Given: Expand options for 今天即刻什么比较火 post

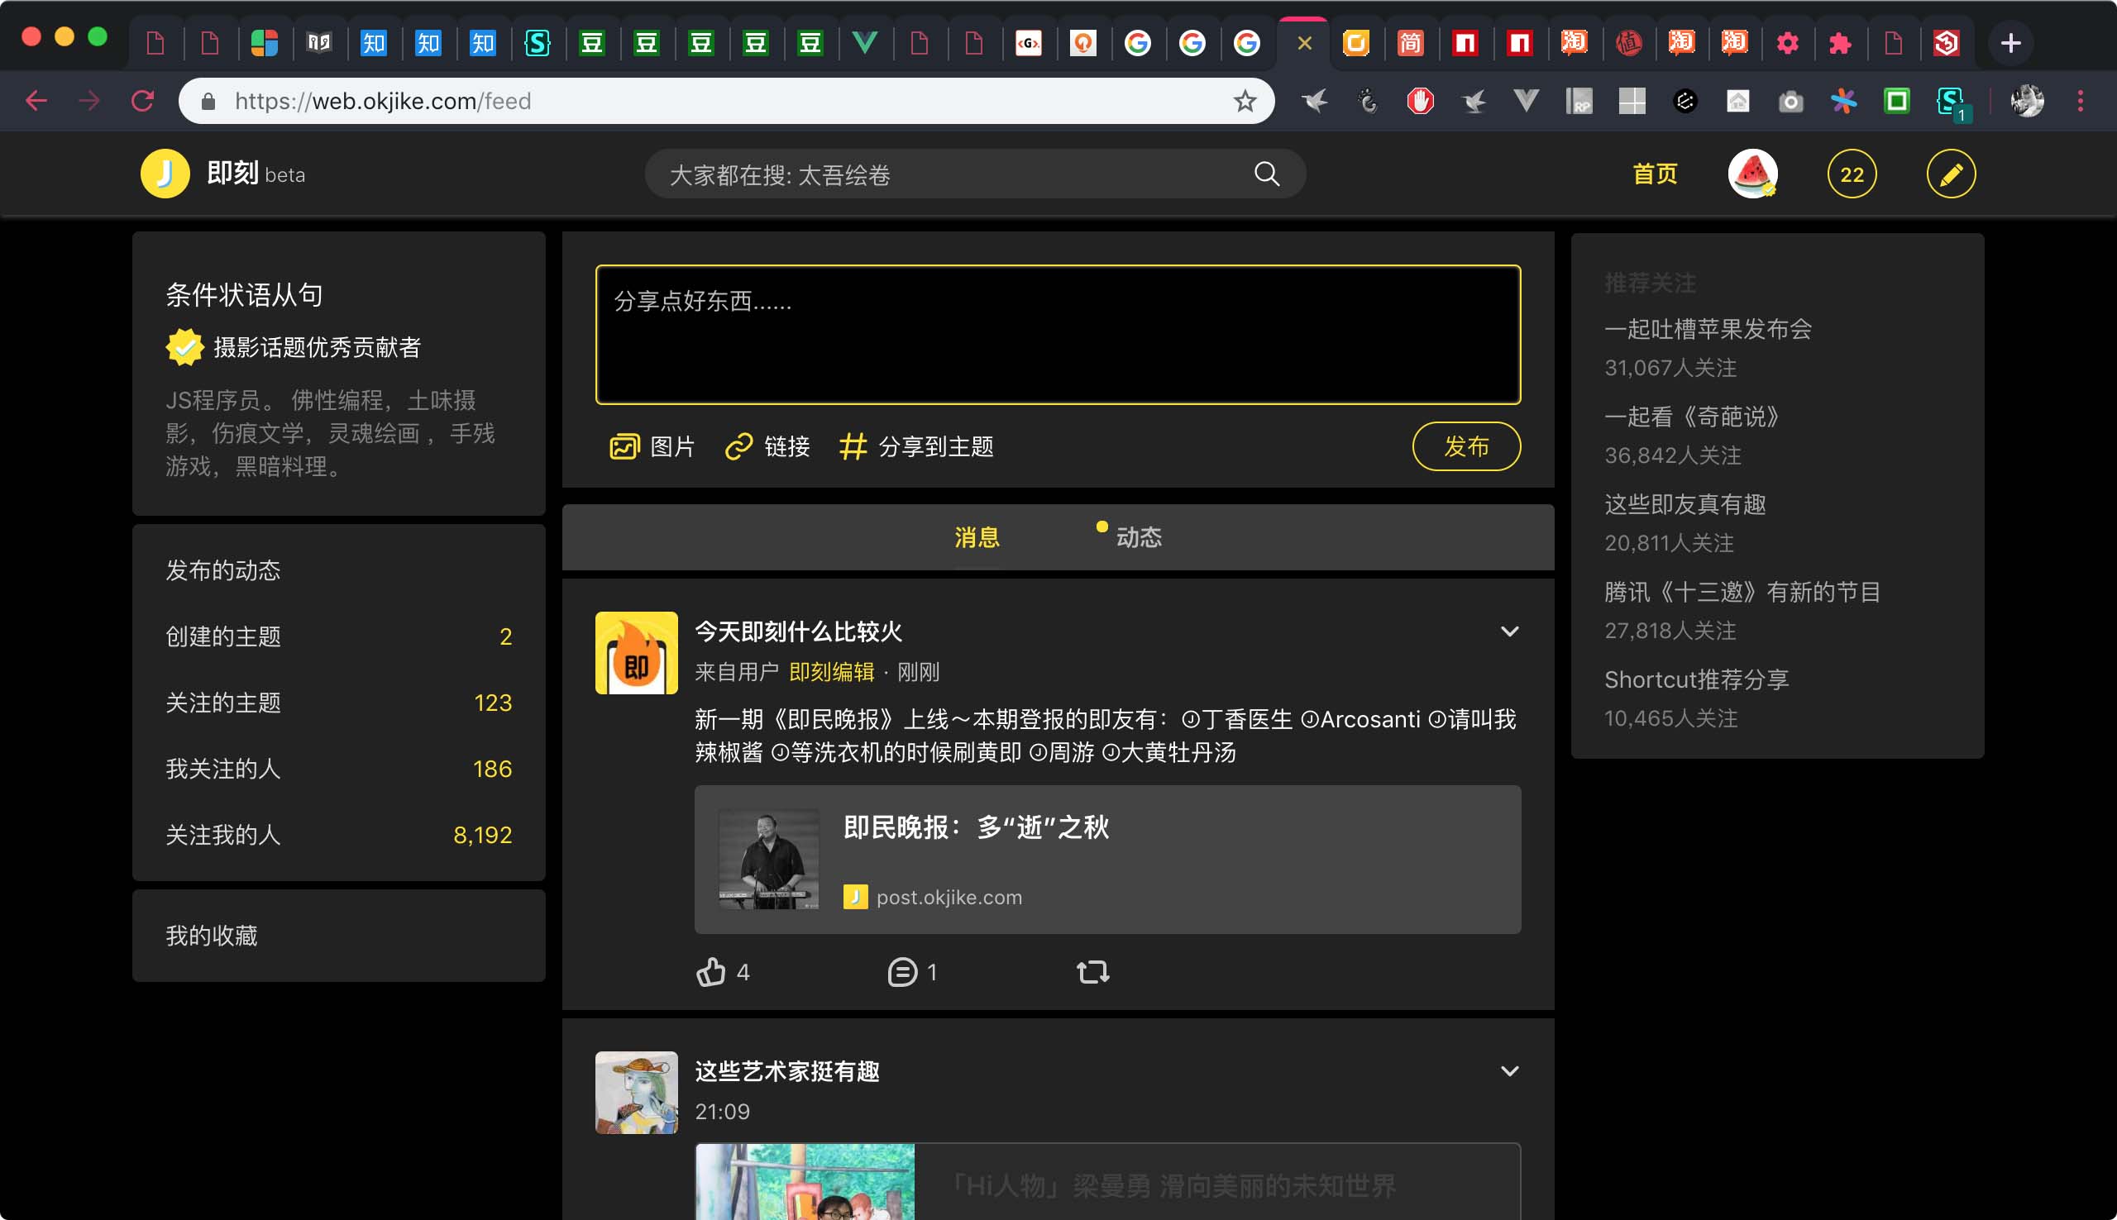Looking at the screenshot, I should point(1509,631).
